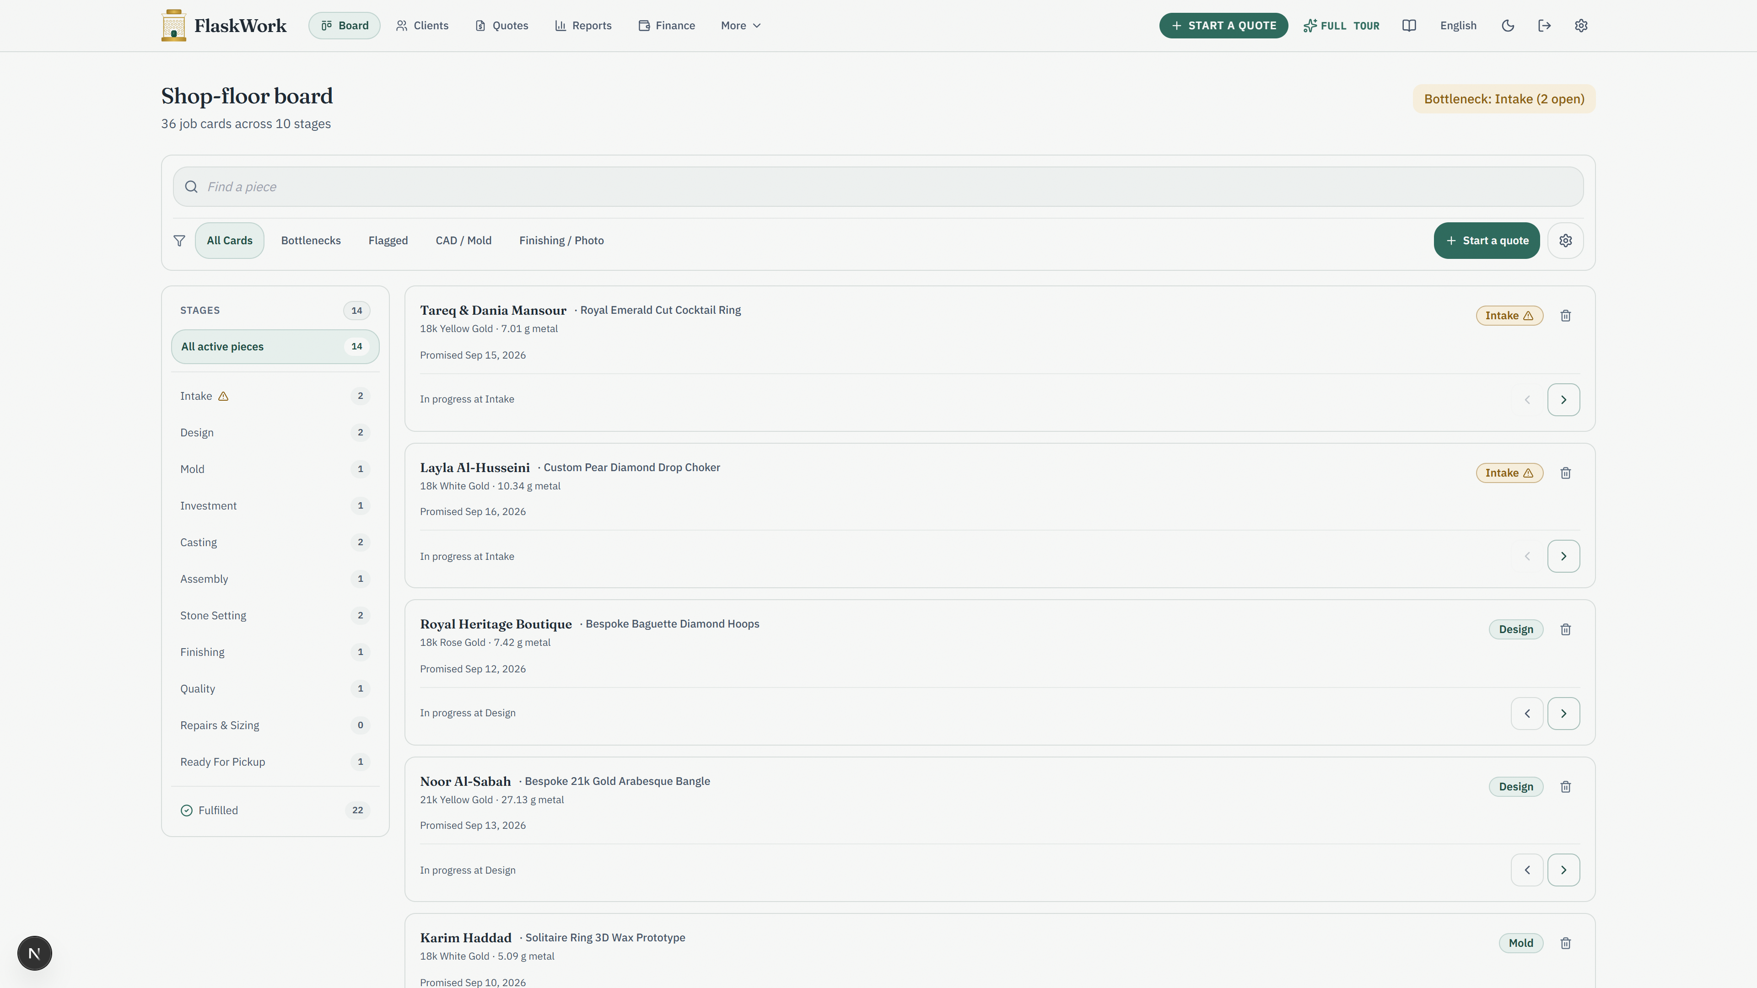The width and height of the screenshot is (1757, 988).
Task: Select the Design stage in sidebar
Action: (x=275, y=433)
